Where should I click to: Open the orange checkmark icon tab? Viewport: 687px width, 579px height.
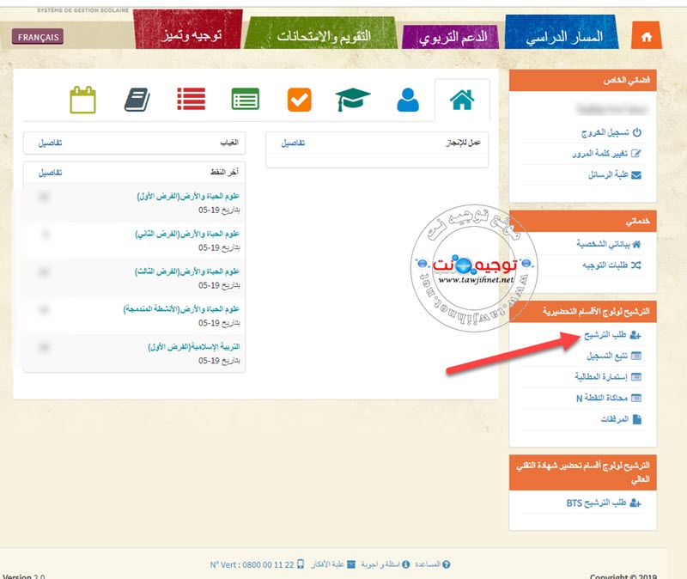(x=299, y=100)
